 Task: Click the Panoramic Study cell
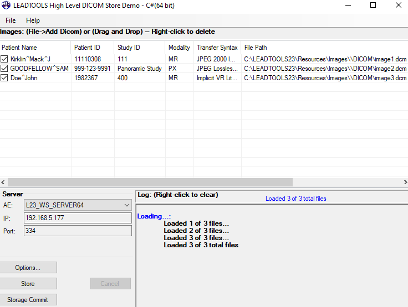[x=140, y=69]
